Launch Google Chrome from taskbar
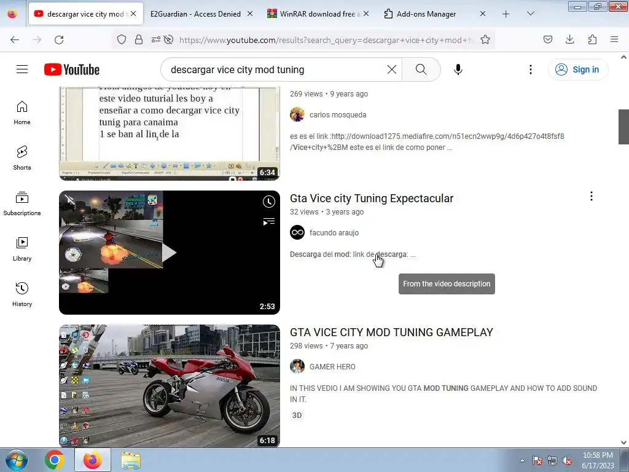629x472 pixels. [x=55, y=460]
